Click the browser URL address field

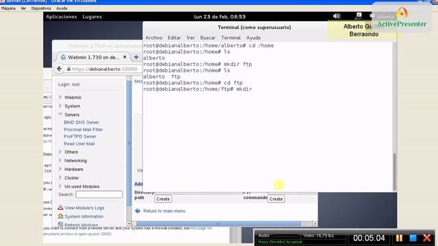pyautogui.click(x=105, y=69)
